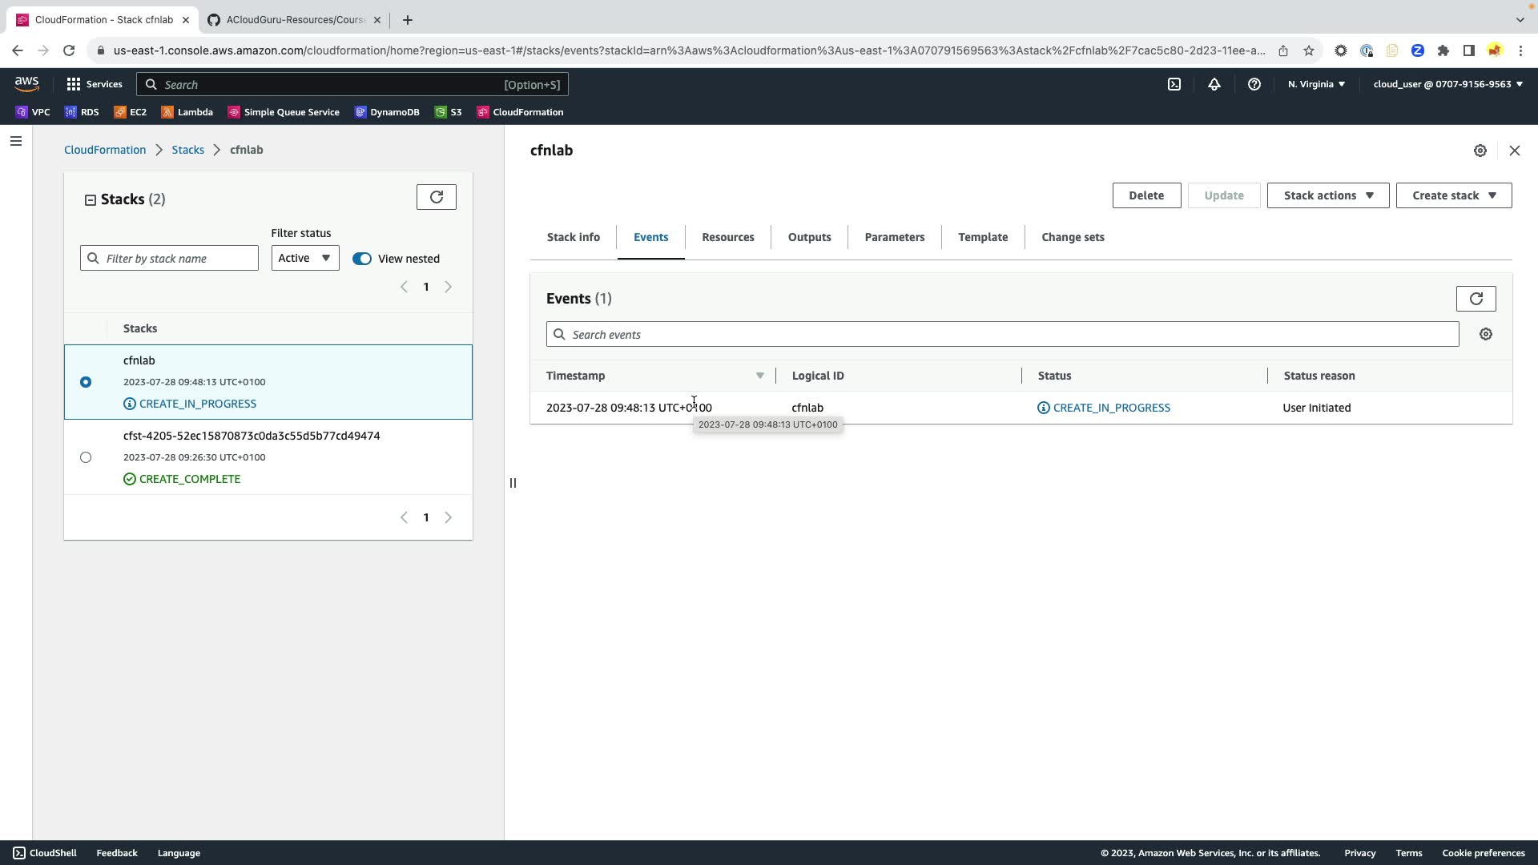Refresh the Events list
The width and height of the screenshot is (1538, 865).
click(x=1476, y=299)
